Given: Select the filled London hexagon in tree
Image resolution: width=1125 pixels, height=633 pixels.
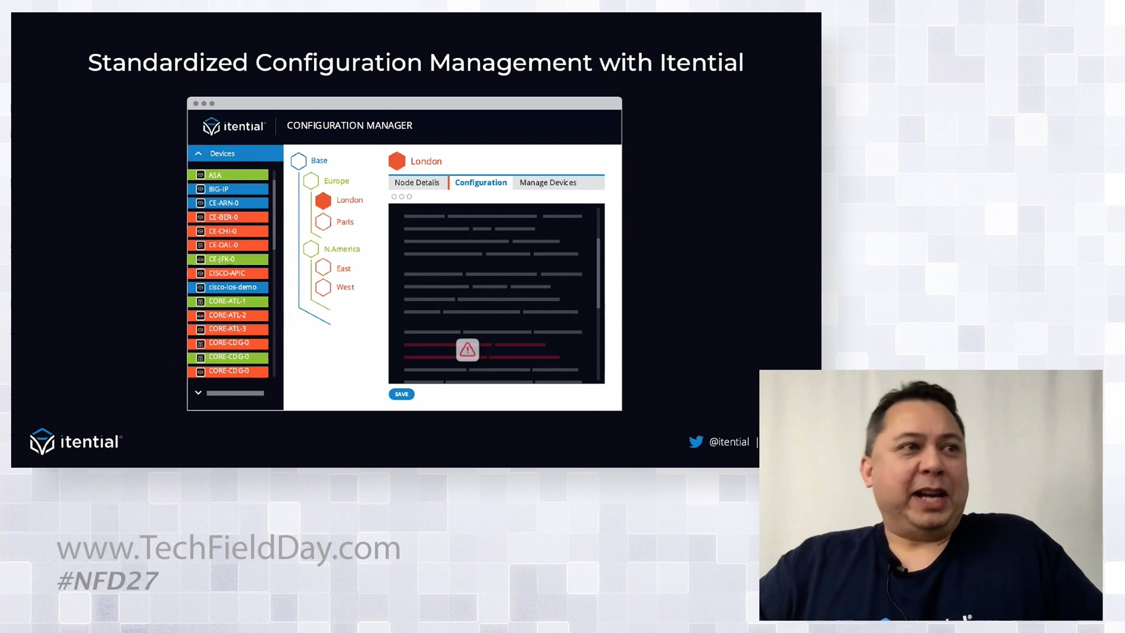Looking at the screenshot, I should [x=323, y=200].
